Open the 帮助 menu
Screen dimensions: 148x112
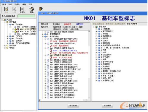click(x=24, y=4)
